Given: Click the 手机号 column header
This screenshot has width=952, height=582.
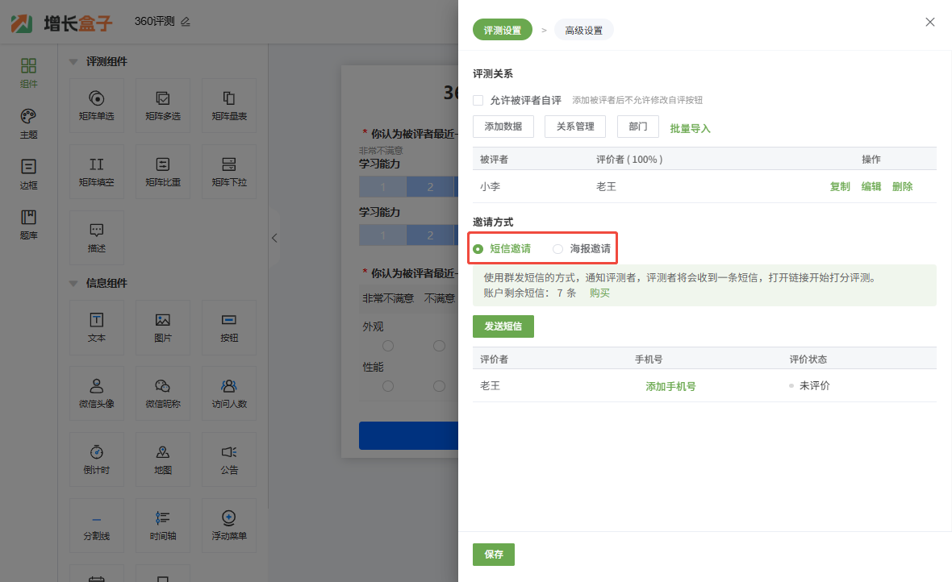Looking at the screenshot, I should pyautogui.click(x=649, y=360).
